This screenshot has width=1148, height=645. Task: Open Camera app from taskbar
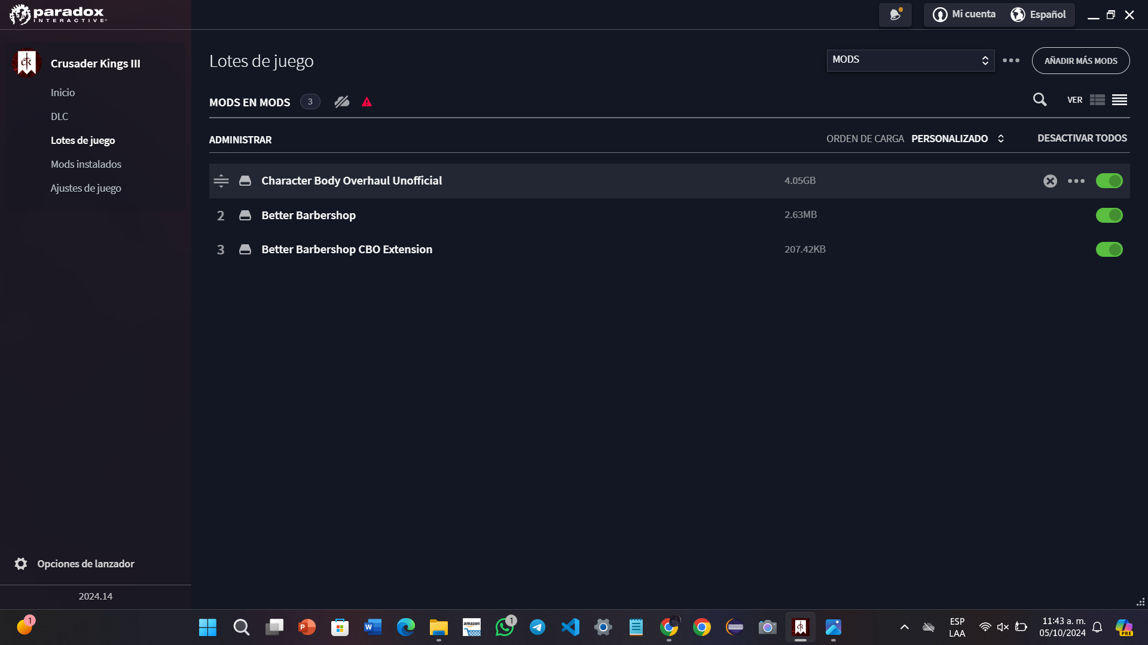click(768, 627)
